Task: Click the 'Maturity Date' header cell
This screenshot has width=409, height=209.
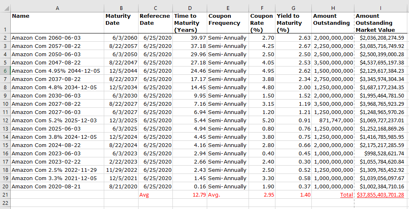Action: (x=121, y=23)
